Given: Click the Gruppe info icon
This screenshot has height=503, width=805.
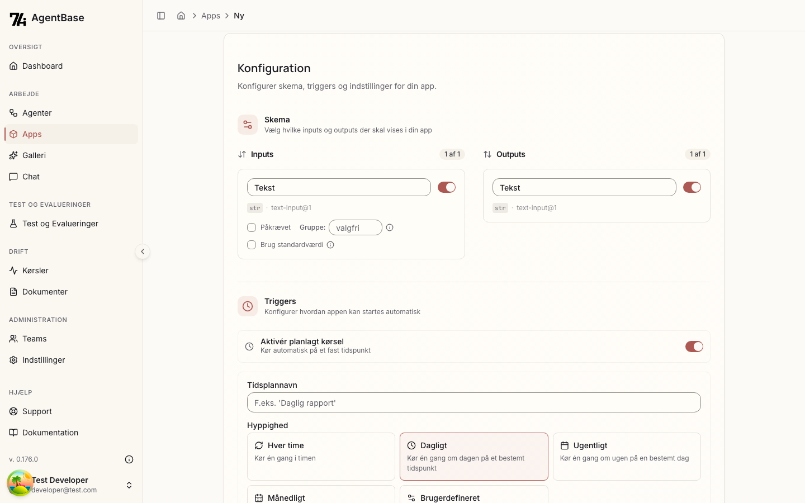Looking at the screenshot, I should point(390,227).
